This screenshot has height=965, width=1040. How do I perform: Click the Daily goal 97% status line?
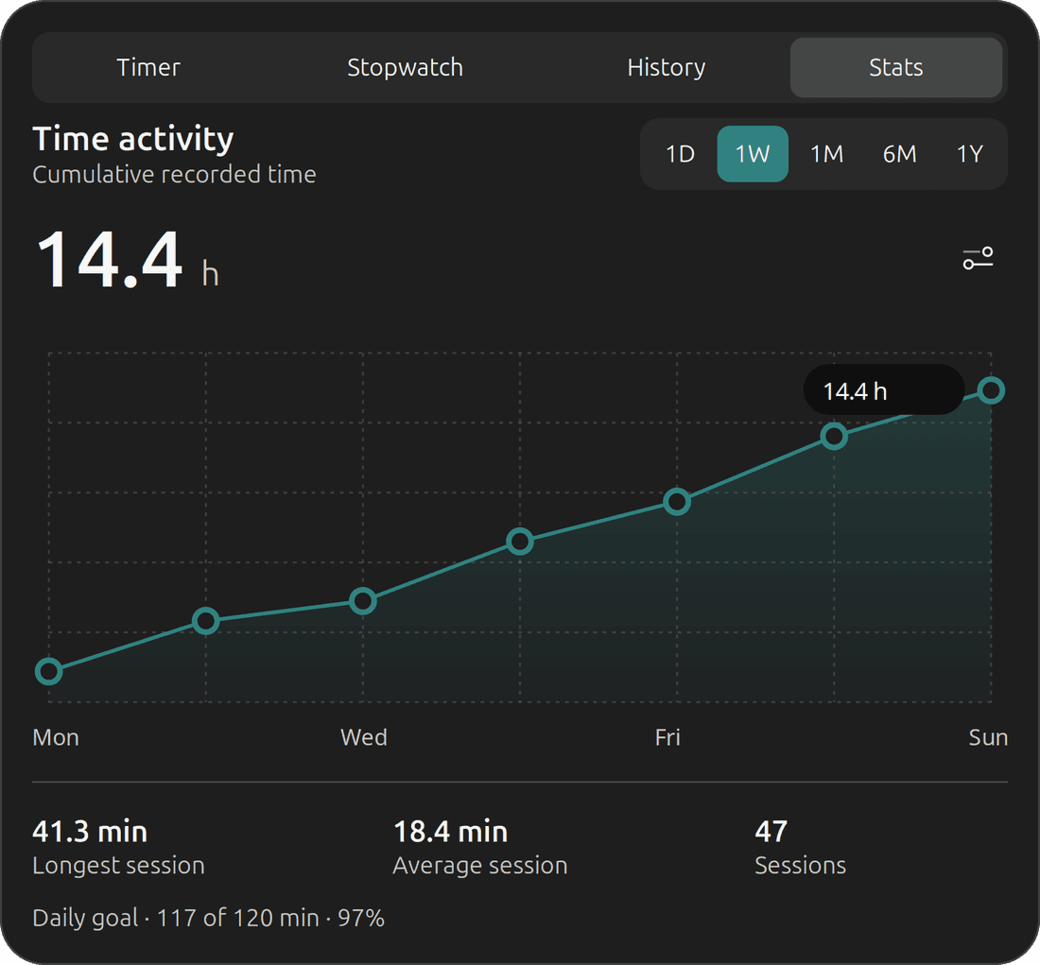pyautogui.click(x=208, y=918)
